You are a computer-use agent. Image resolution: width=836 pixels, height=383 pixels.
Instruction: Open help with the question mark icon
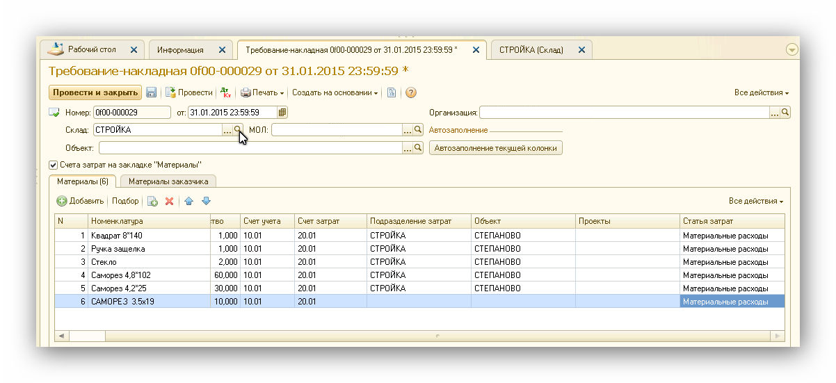click(x=411, y=92)
